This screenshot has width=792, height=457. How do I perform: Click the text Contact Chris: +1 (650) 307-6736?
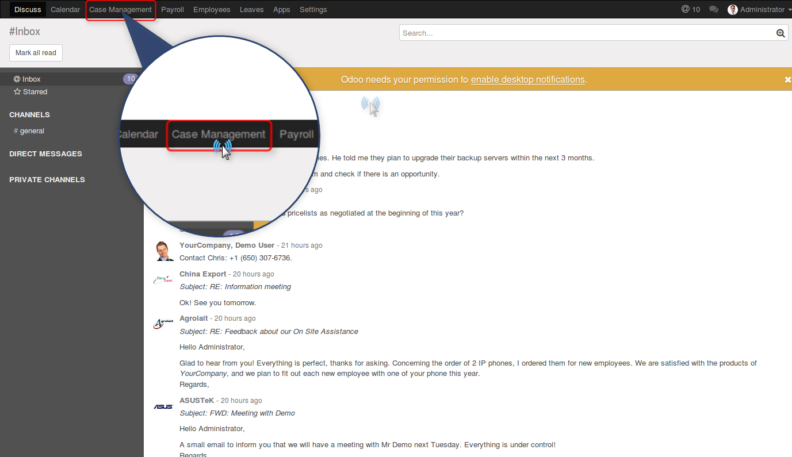[236, 258]
